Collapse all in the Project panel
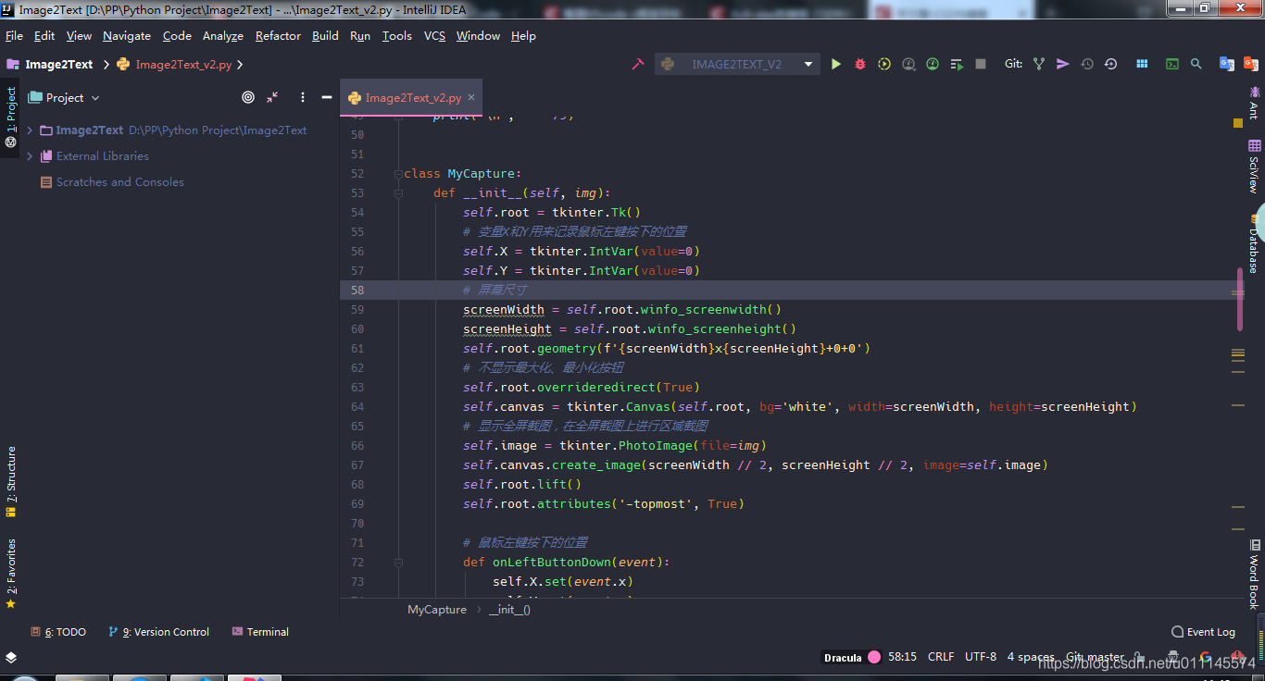Screen dimensions: 1265x681 tap(272, 97)
